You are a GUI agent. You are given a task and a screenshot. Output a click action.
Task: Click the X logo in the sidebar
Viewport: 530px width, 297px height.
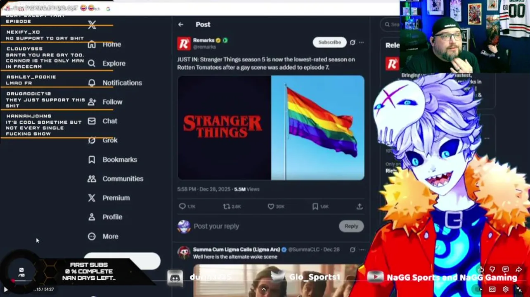point(92,25)
